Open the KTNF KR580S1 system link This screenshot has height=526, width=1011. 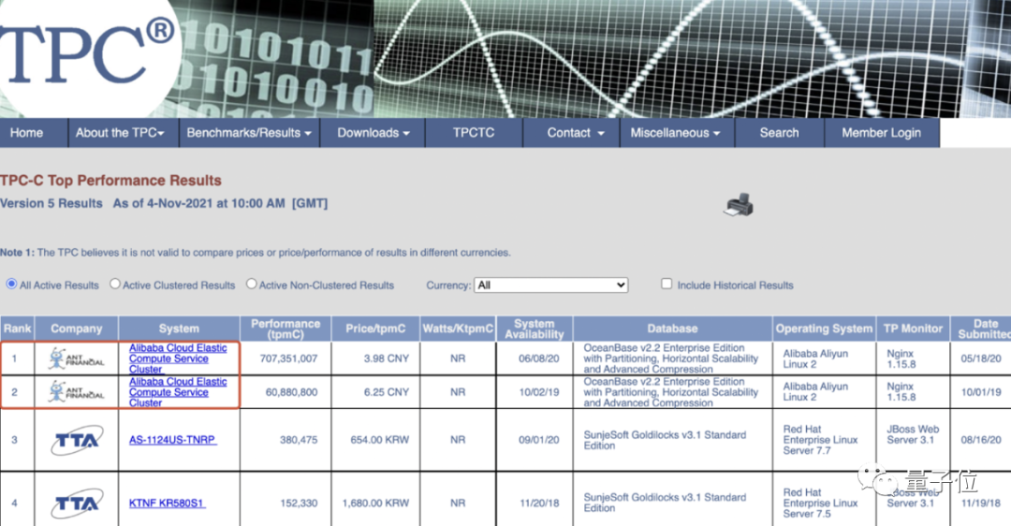[167, 503]
